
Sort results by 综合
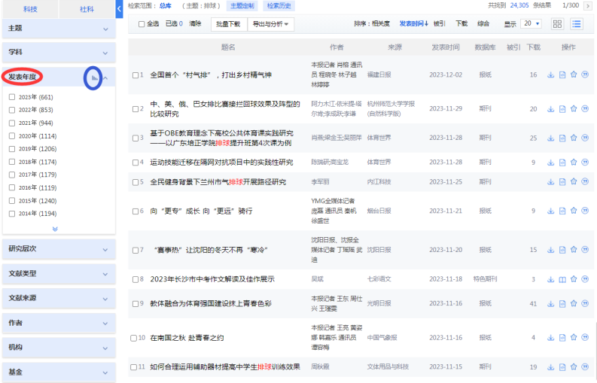tap(483, 23)
